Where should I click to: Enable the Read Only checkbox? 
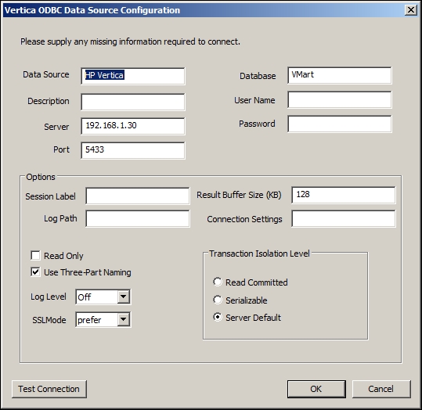(35, 255)
